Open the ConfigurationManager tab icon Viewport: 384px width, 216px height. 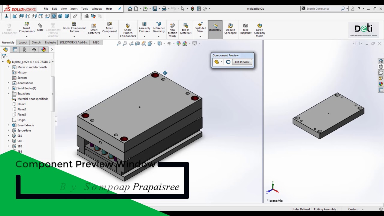pos(24,49)
